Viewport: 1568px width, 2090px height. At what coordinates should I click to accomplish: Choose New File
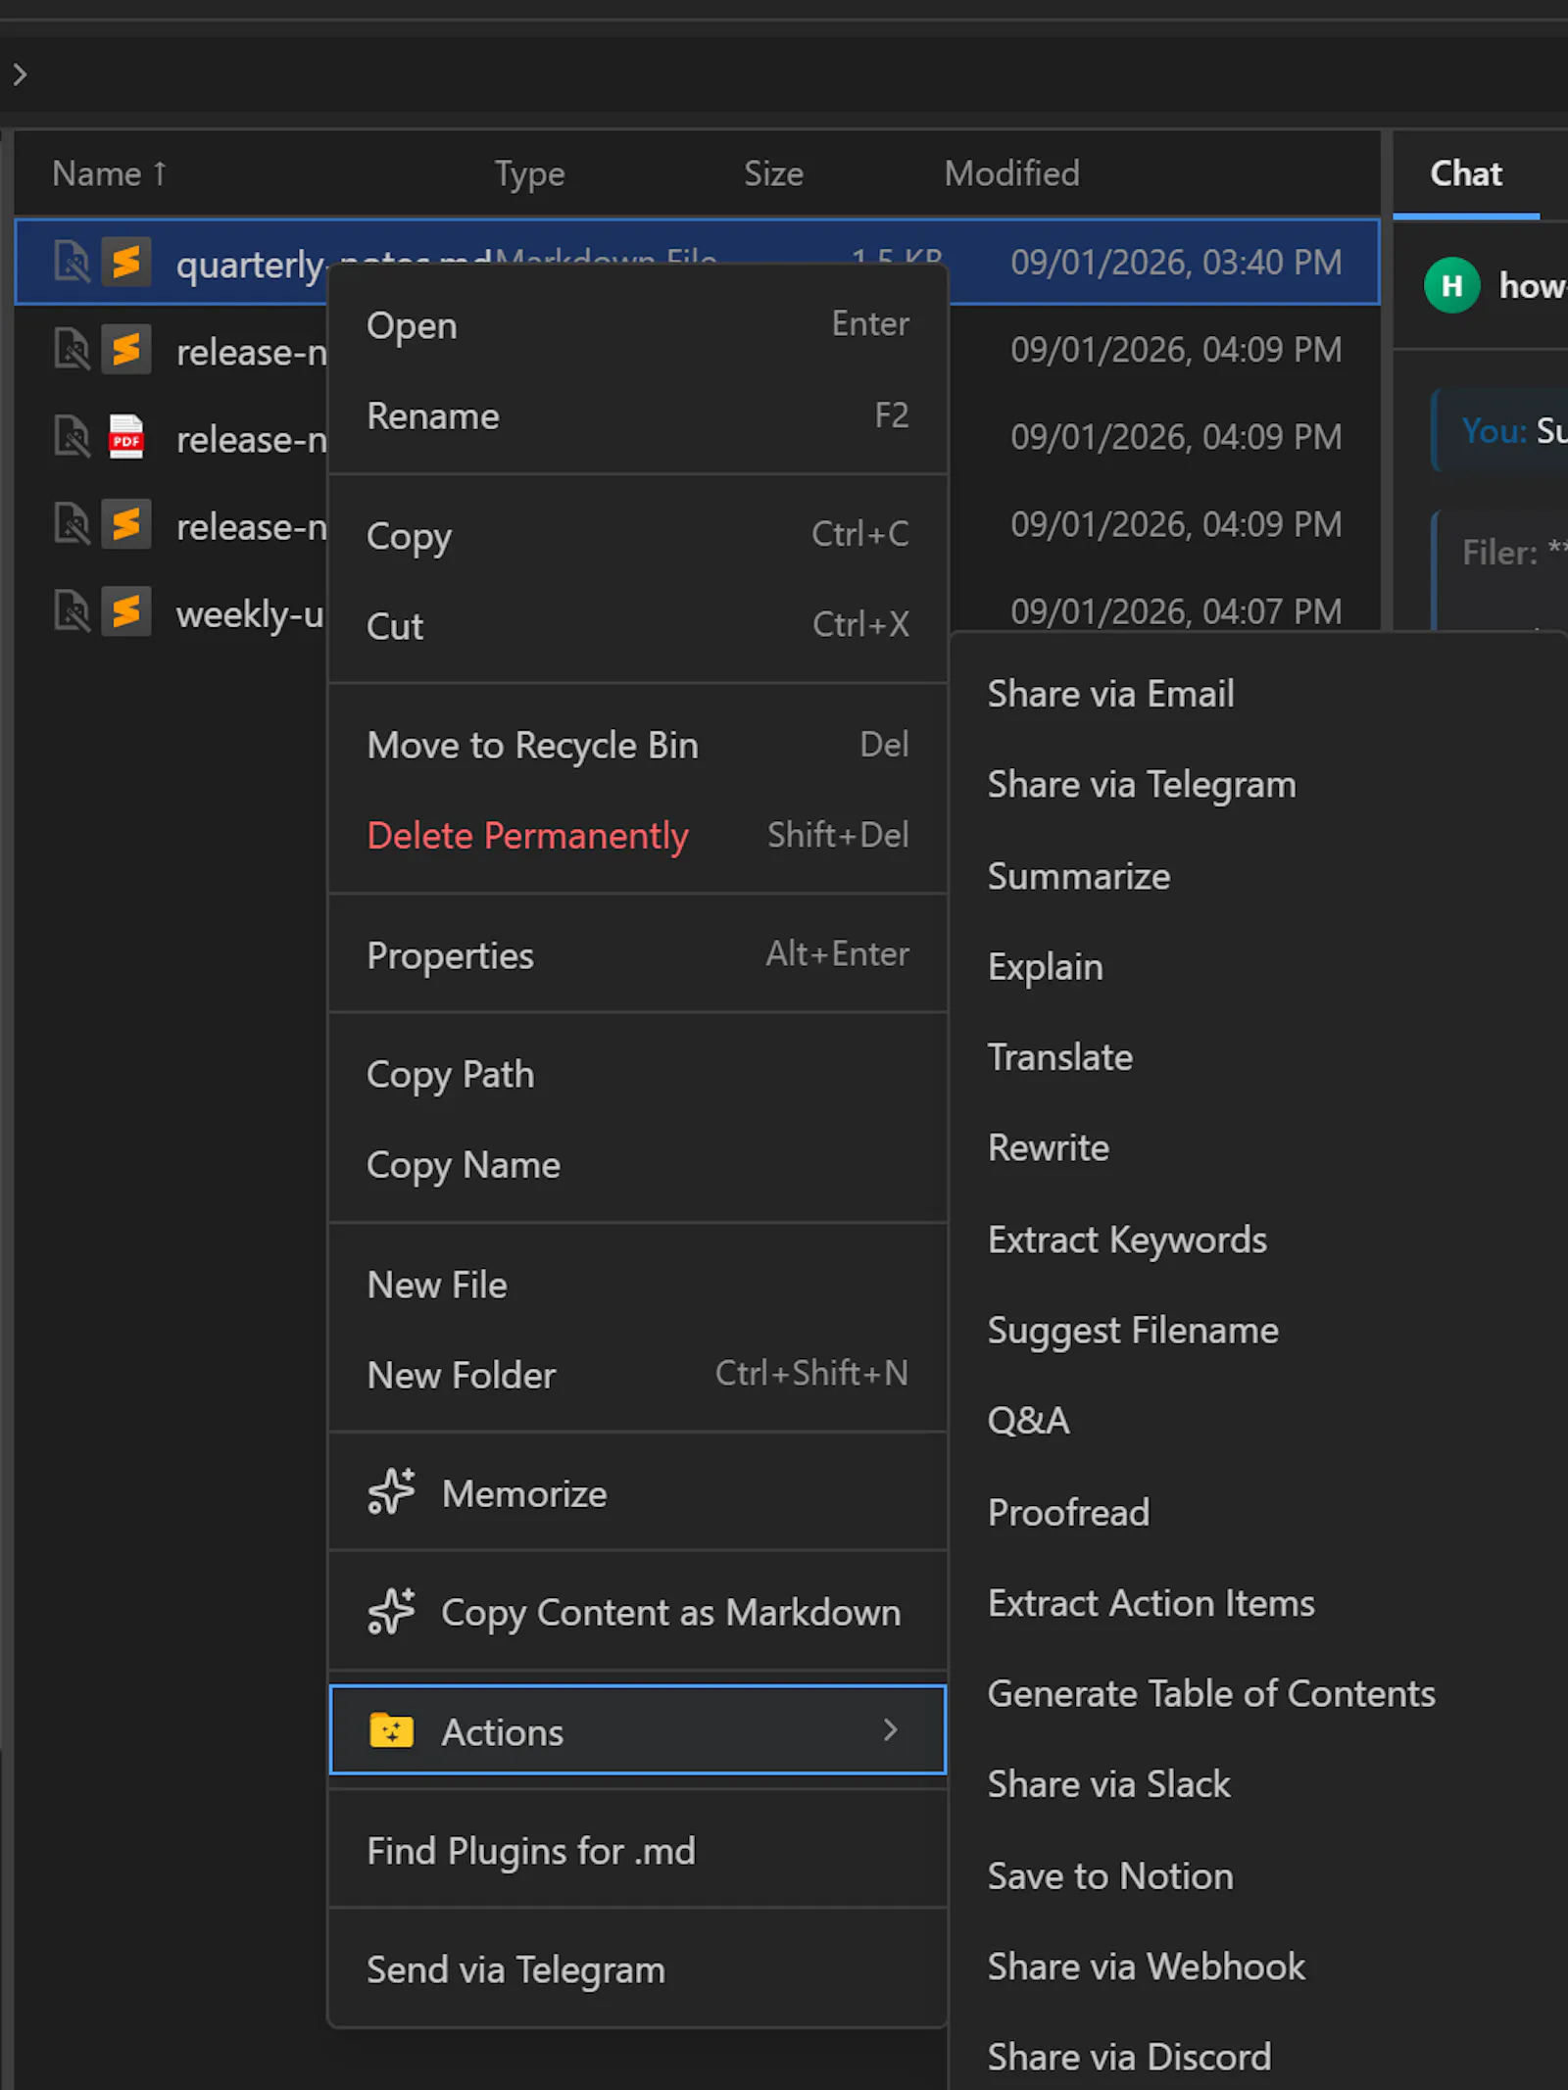click(638, 1285)
